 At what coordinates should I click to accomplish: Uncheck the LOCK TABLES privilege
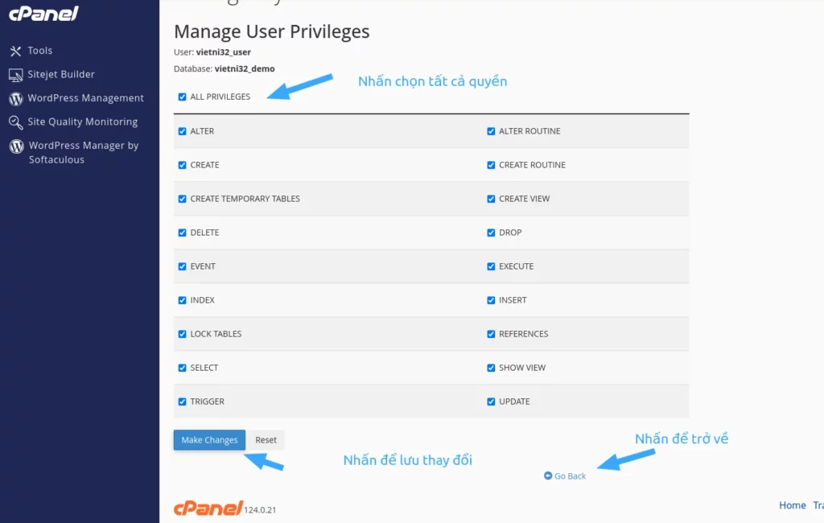pyautogui.click(x=182, y=333)
